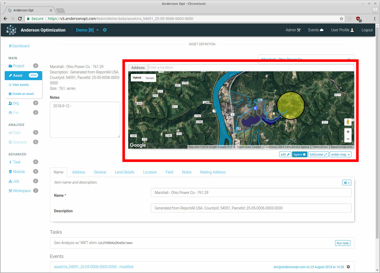This screenshot has height=273, width=380.
Task: Switch to the Land Details tab
Action: coord(124,172)
